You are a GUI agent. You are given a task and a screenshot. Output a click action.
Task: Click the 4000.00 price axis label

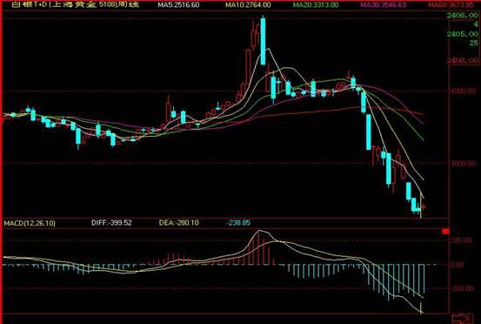tap(464, 91)
